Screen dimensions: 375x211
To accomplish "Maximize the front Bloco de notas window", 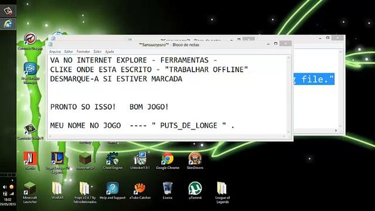I will [276, 43].
